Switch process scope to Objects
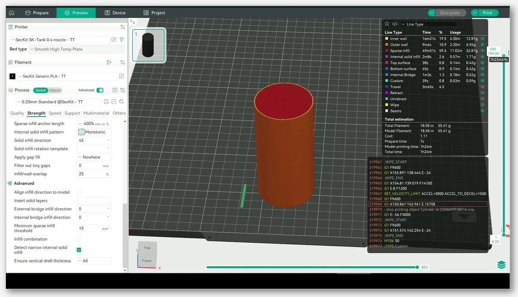Viewport: 518px width, 297px height. [x=54, y=90]
